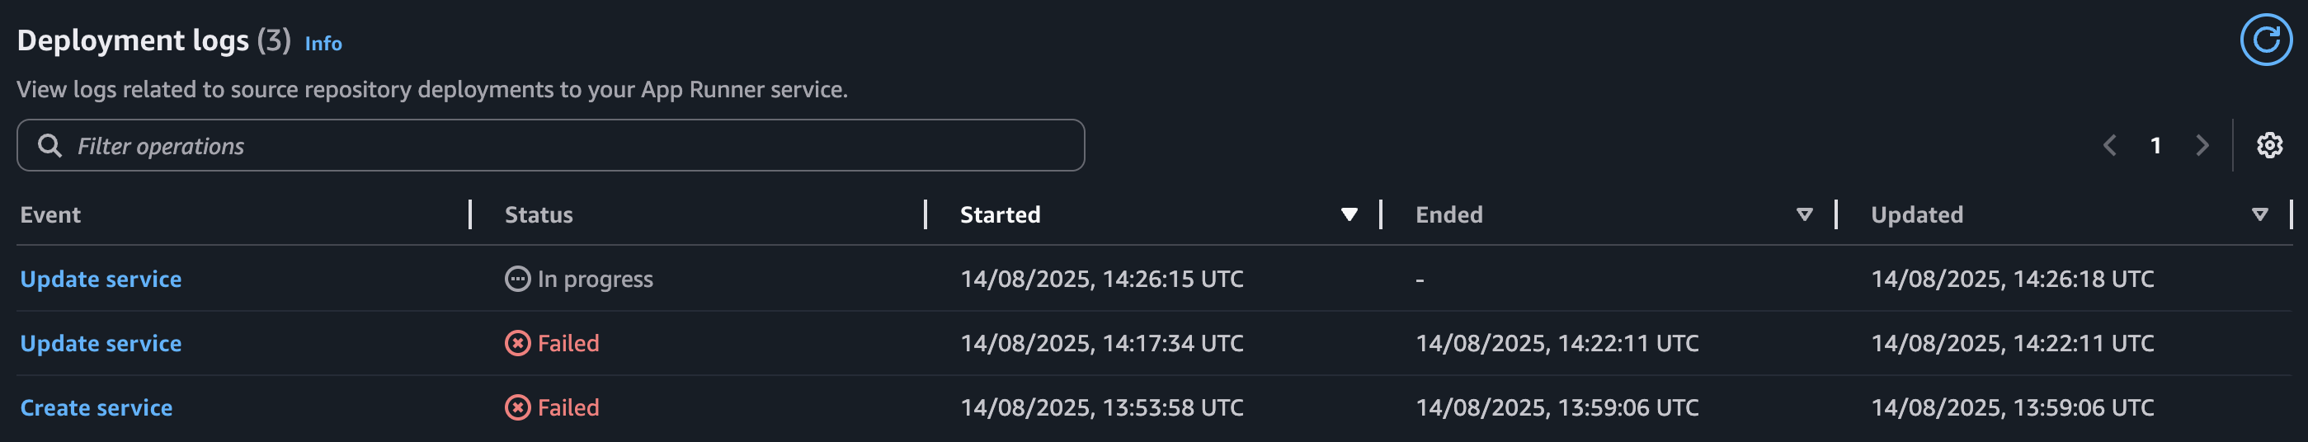The width and height of the screenshot is (2308, 442).
Task: Click the Failed status text for Create service
Action: [568, 408]
